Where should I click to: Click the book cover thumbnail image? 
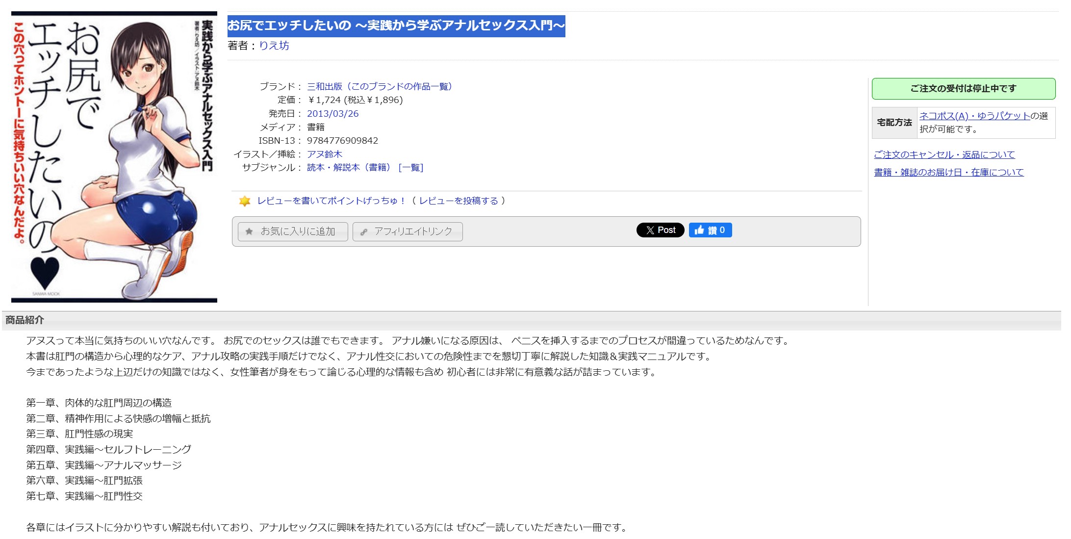tap(114, 157)
